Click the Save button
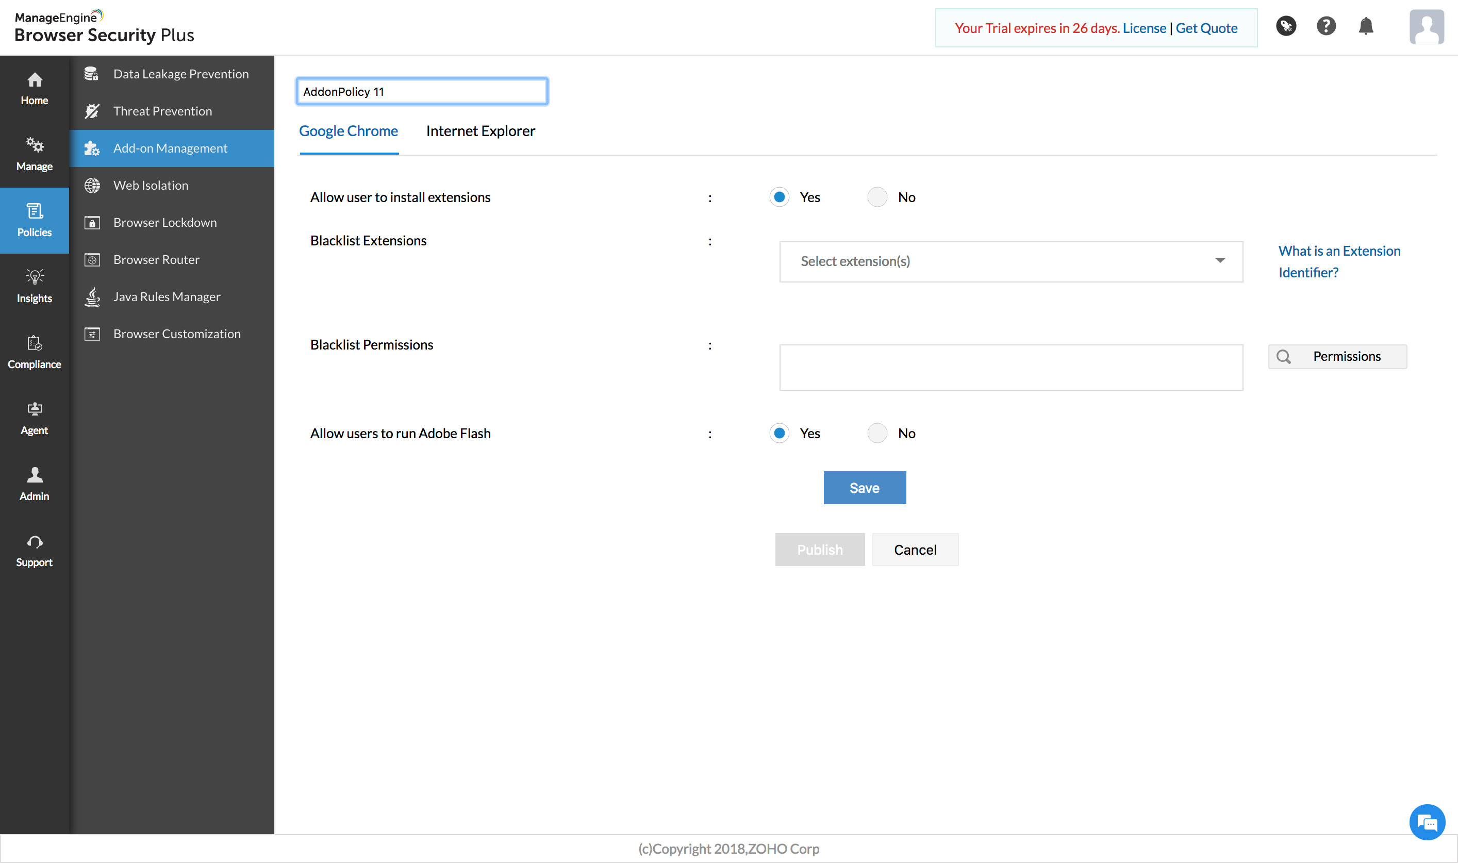This screenshot has height=863, width=1458. pyautogui.click(x=864, y=487)
